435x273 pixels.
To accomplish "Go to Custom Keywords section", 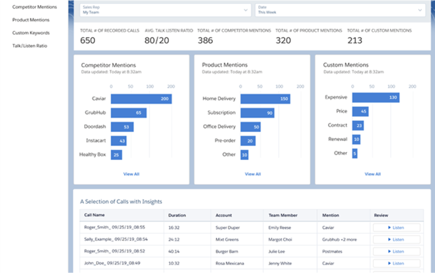I will (x=31, y=33).
